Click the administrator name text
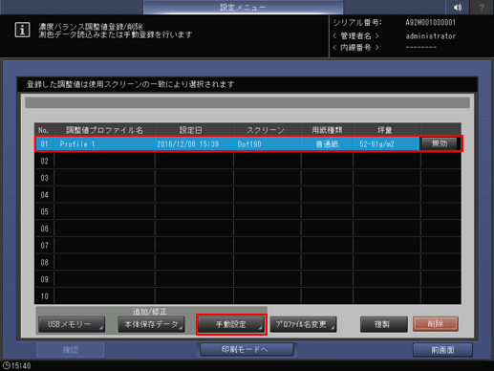 pos(431,36)
